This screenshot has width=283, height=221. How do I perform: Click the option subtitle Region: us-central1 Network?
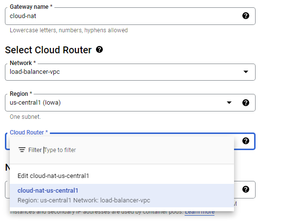pos(84,200)
